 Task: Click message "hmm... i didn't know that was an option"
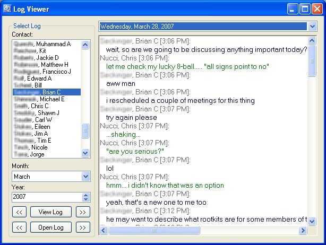coord(165,186)
